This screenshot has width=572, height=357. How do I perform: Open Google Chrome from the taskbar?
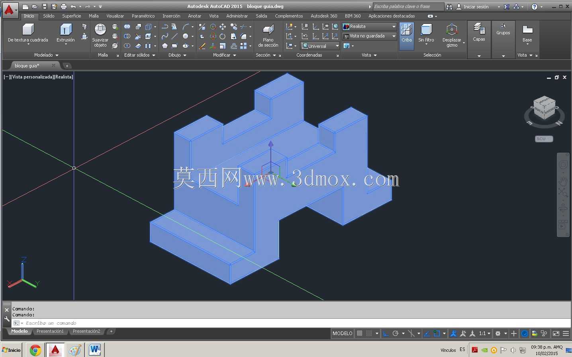tap(35, 350)
